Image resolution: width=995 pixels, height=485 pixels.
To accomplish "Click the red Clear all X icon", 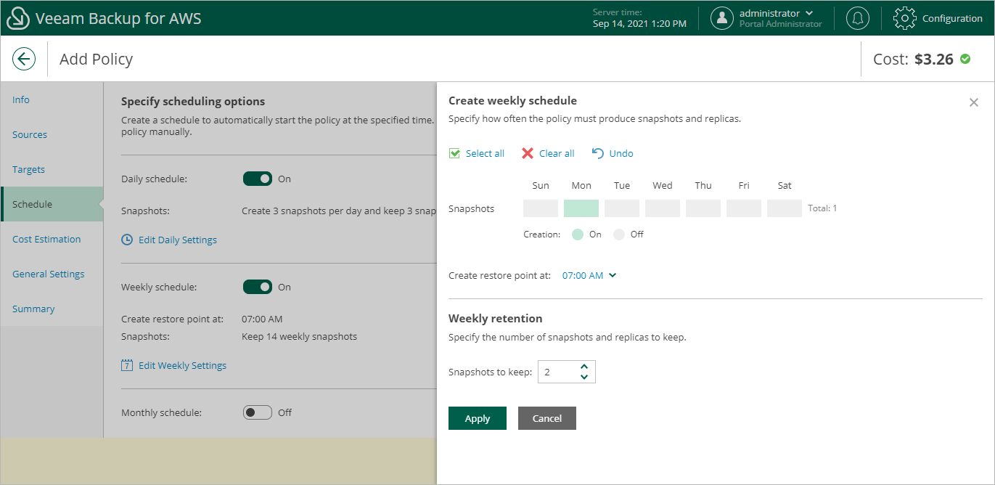I will (528, 153).
